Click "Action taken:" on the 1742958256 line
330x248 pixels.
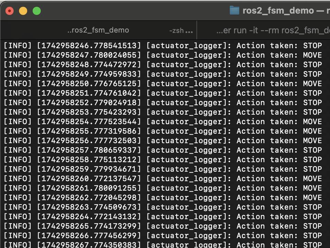click(267, 140)
